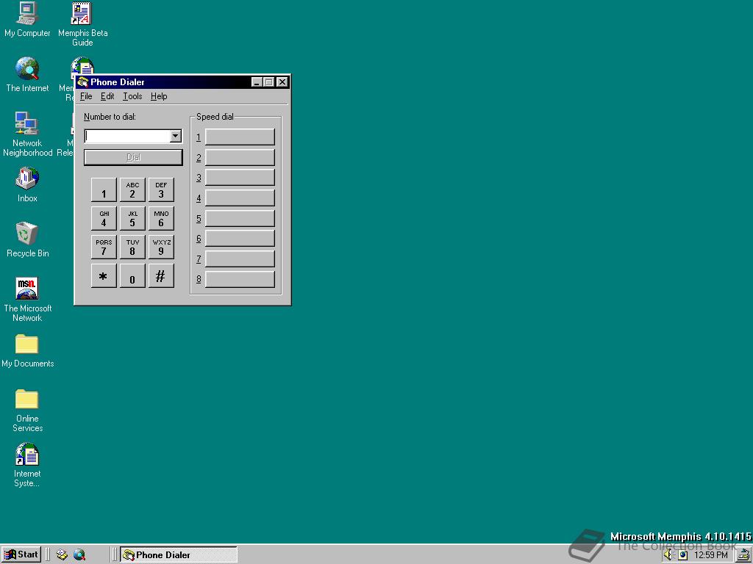Click speed dial button 6

tap(240, 239)
